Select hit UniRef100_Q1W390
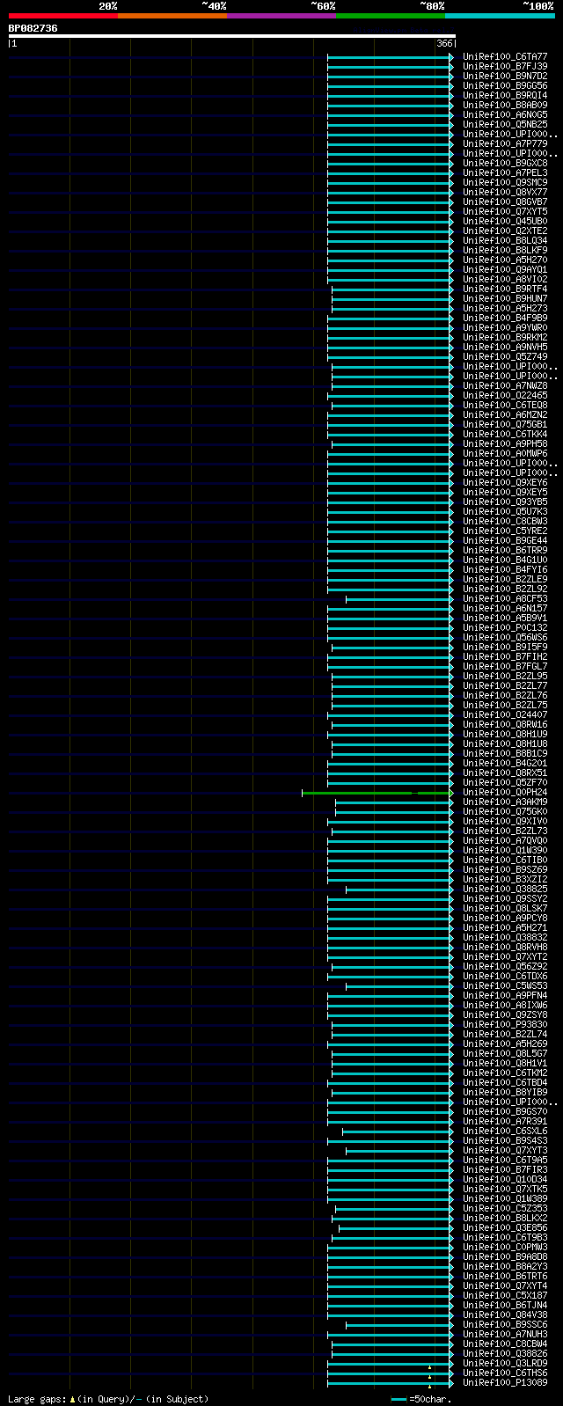Image resolution: width=563 pixels, height=1406 pixels. coord(505,851)
